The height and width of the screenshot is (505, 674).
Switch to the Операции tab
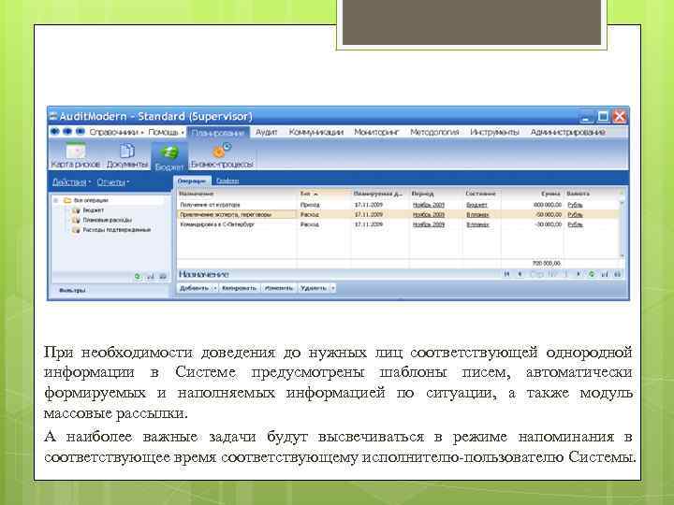pos(192,181)
